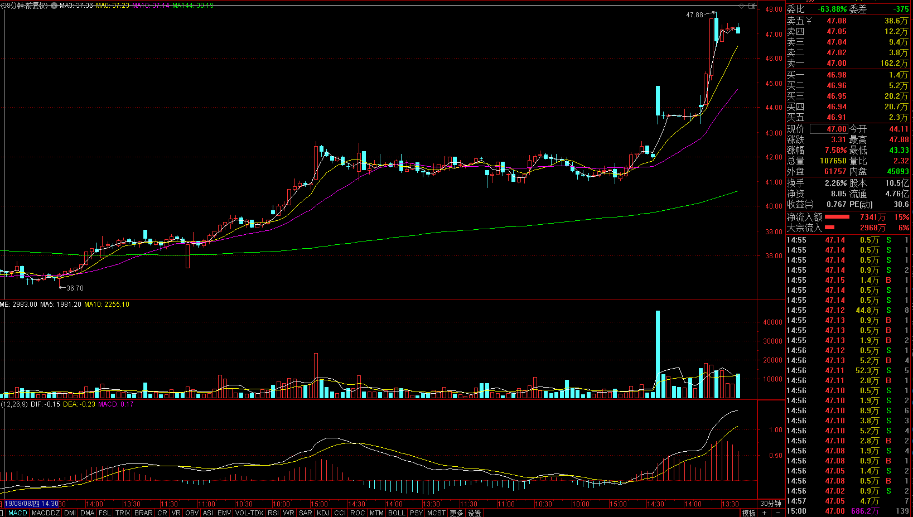
Task: Click 更多 for more indicators
Action: tap(456, 513)
